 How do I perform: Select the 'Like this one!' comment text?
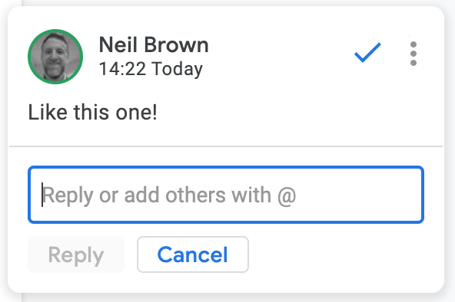(x=92, y=112)
